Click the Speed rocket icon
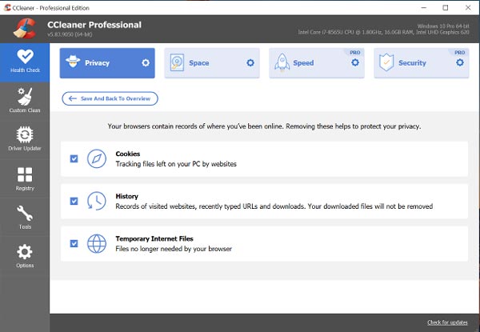The height and width of the screenshot is (332, 480). coord(282,62)
